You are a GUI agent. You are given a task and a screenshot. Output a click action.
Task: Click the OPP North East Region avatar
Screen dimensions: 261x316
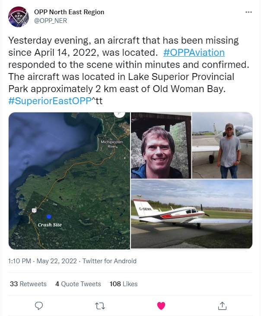(18, 16)
